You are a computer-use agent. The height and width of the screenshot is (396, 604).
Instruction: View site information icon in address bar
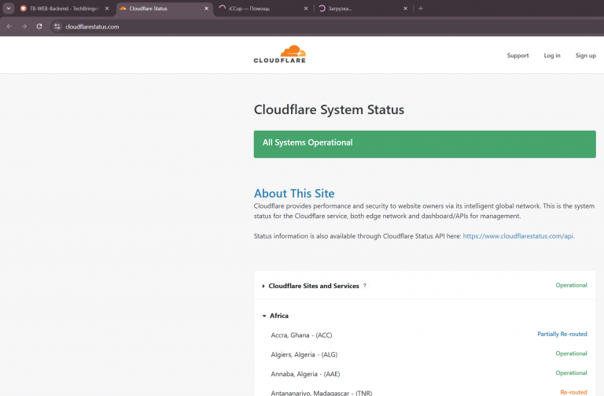(x=57, y=27)
